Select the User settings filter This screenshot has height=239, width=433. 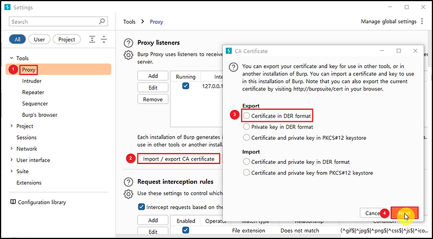[x=39, y=39]
